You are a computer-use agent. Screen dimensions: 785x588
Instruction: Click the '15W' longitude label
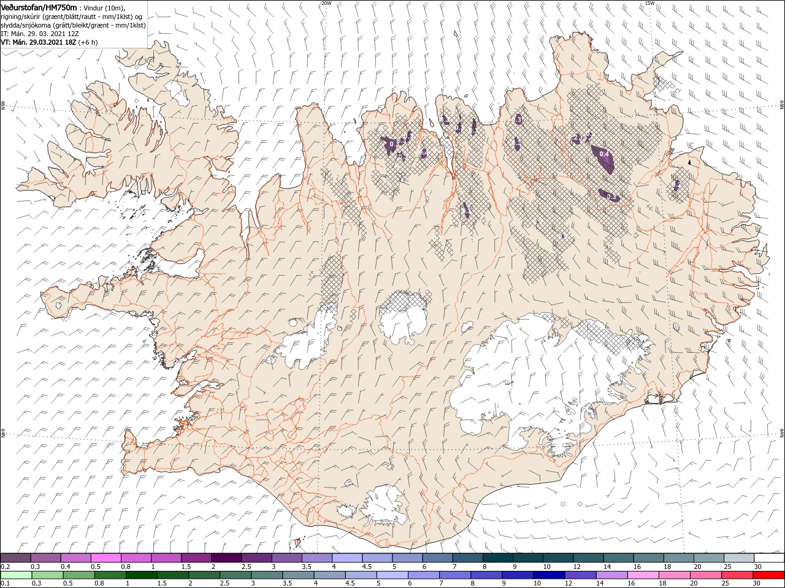pos(649,3)
